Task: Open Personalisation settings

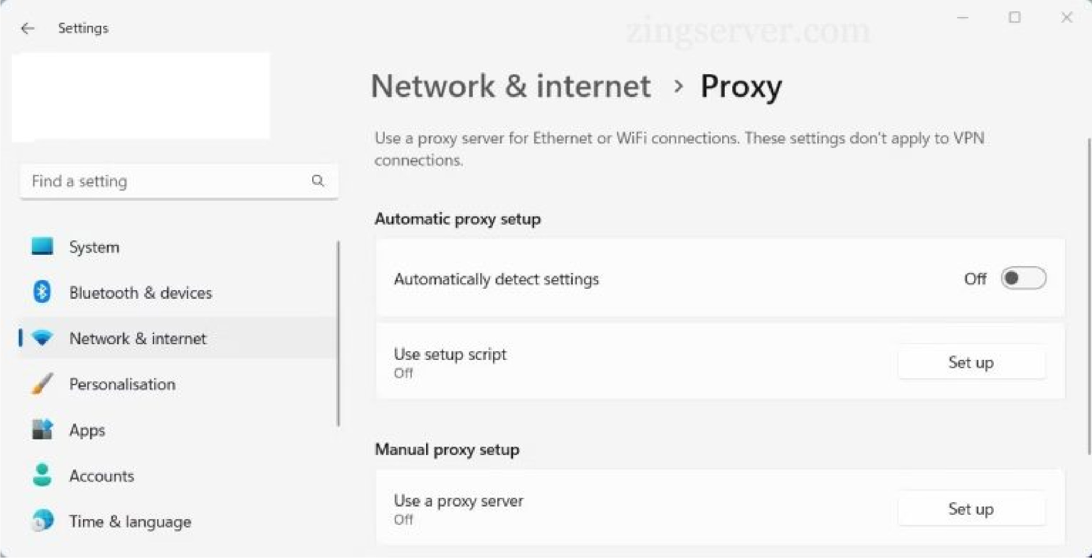Action: 122,384
